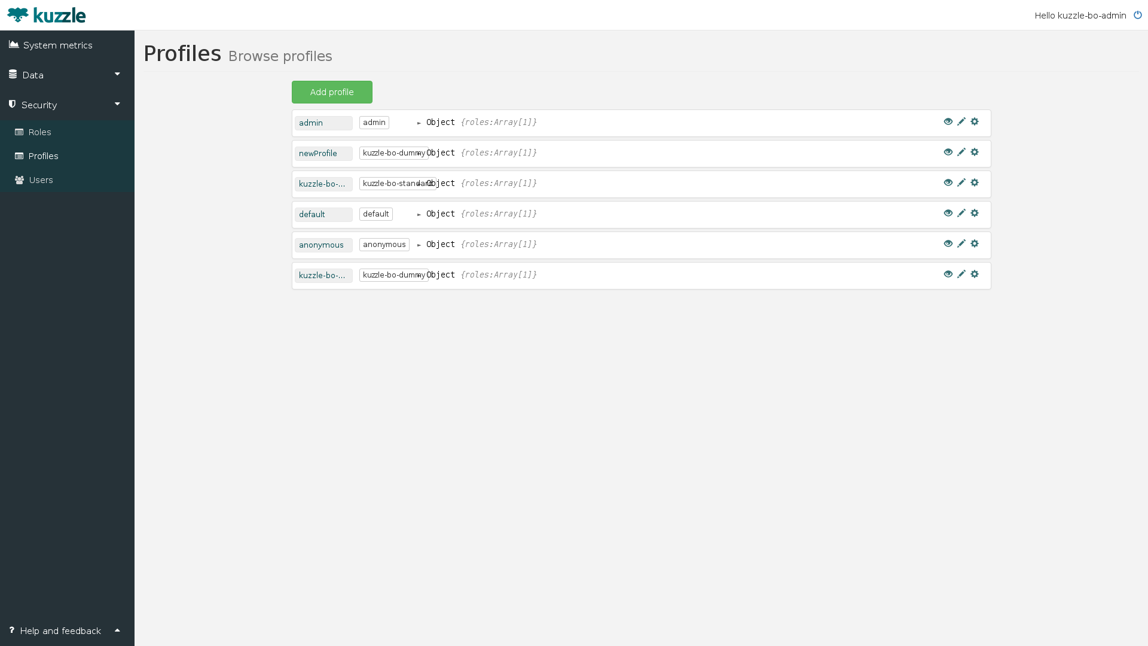Open the profile name link beside the kuzzle-bo-standard role

tap(322, 184)
